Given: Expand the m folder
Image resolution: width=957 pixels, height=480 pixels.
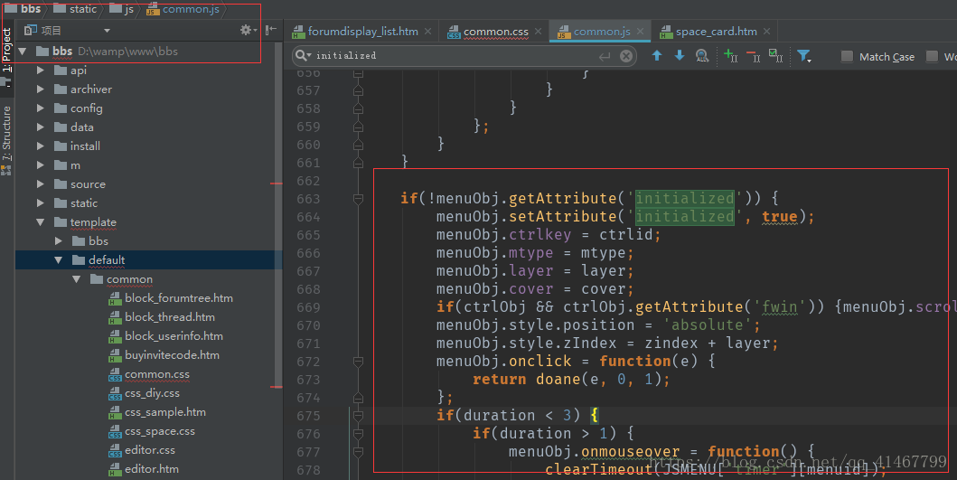Looking at the screenshot, I should click(41, 165).
